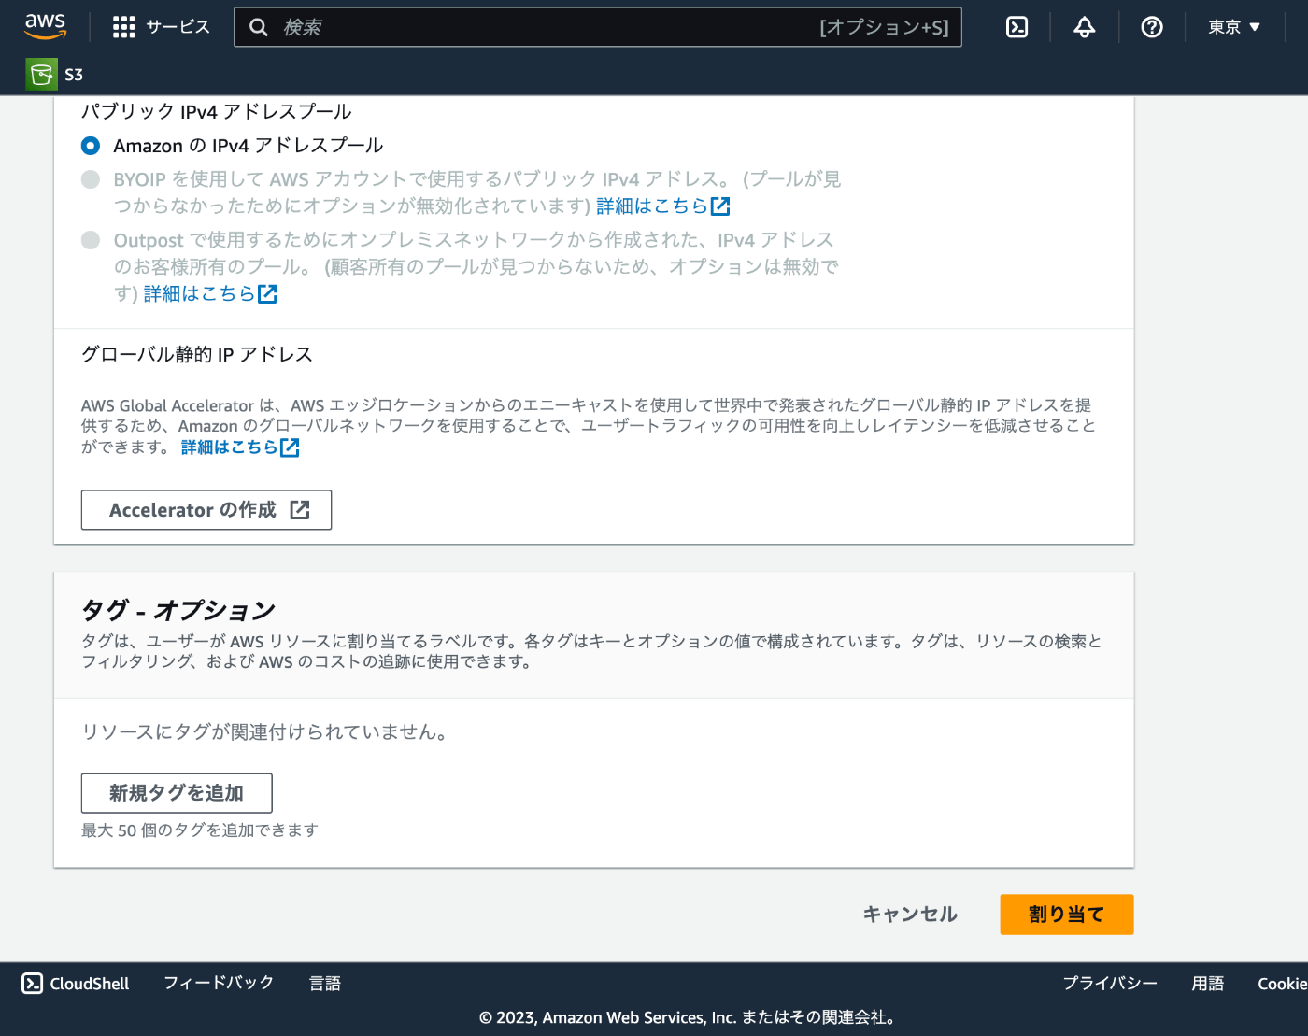Click Accelerator の作成 button
Viewport: 1308px width, 1036px height.
click(x=206, y=510)
